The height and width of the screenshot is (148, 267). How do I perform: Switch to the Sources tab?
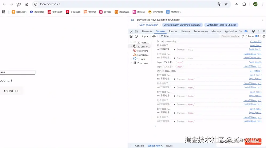click(173, 31)
